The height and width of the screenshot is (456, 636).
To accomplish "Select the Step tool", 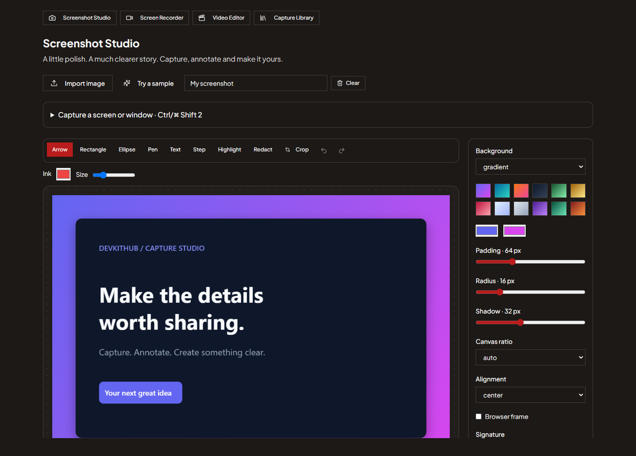I will click(x=199, y=150).
